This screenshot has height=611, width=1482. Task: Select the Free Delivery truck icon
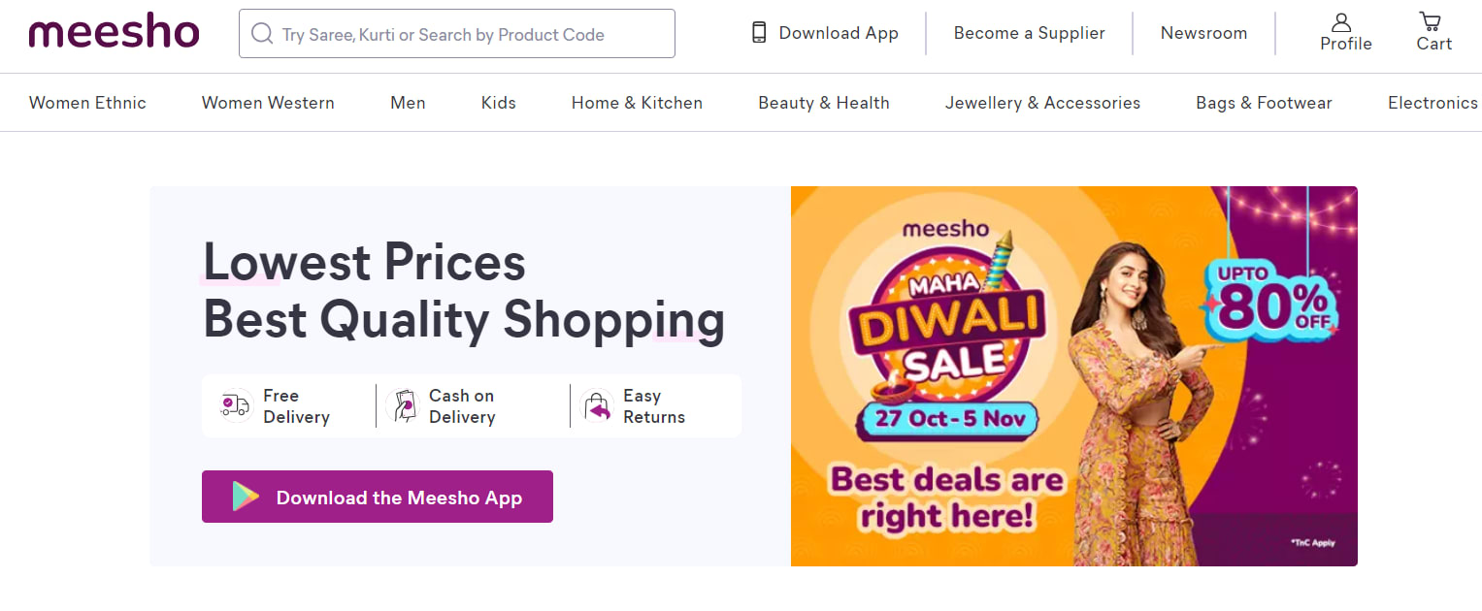coord(234,405)
